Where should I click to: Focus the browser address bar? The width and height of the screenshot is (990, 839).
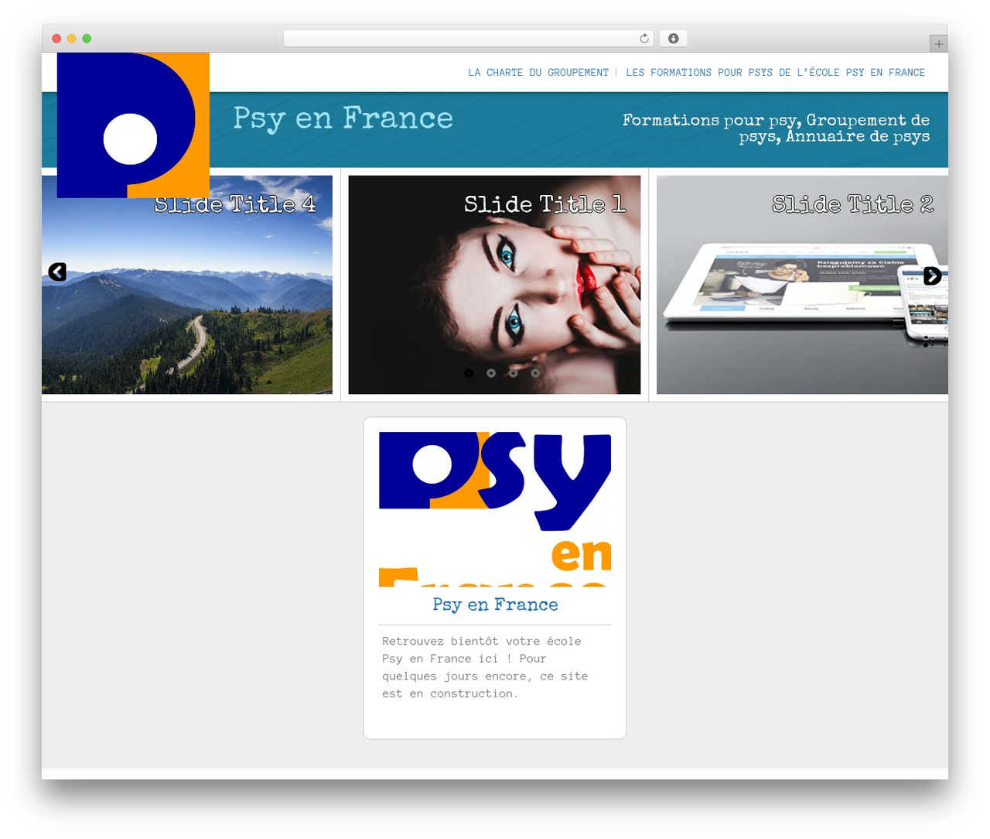469,39
